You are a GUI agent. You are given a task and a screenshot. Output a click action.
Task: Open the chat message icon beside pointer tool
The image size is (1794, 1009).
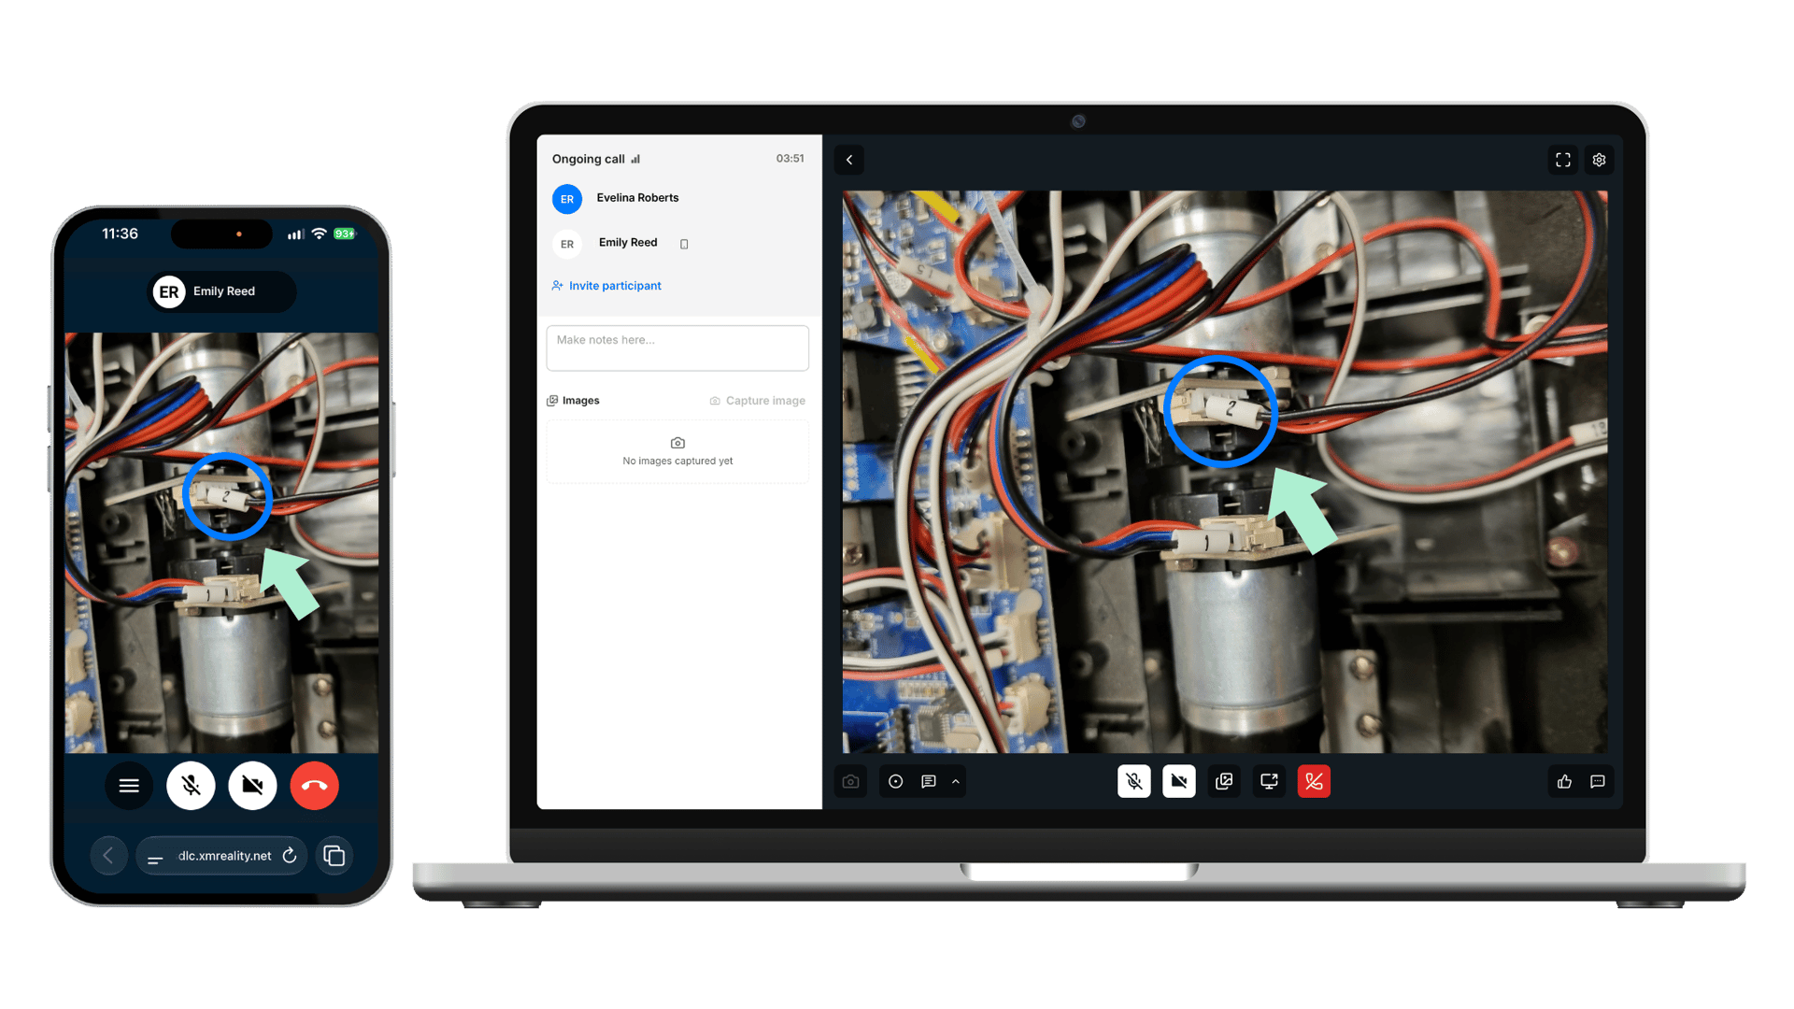pos(928,781)
